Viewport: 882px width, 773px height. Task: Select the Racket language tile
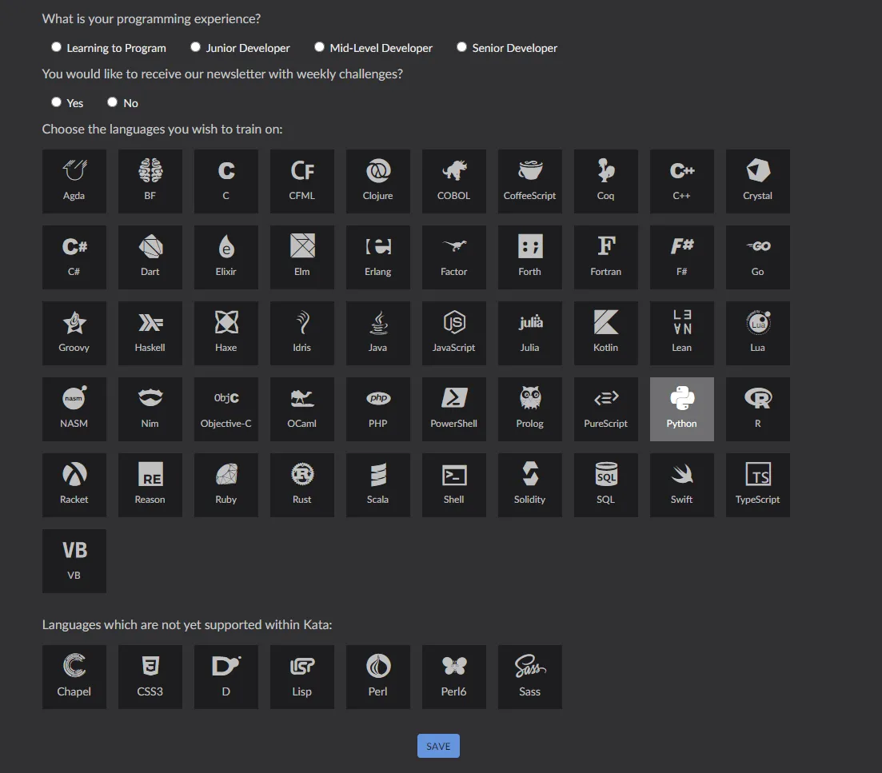coord(74,485)
